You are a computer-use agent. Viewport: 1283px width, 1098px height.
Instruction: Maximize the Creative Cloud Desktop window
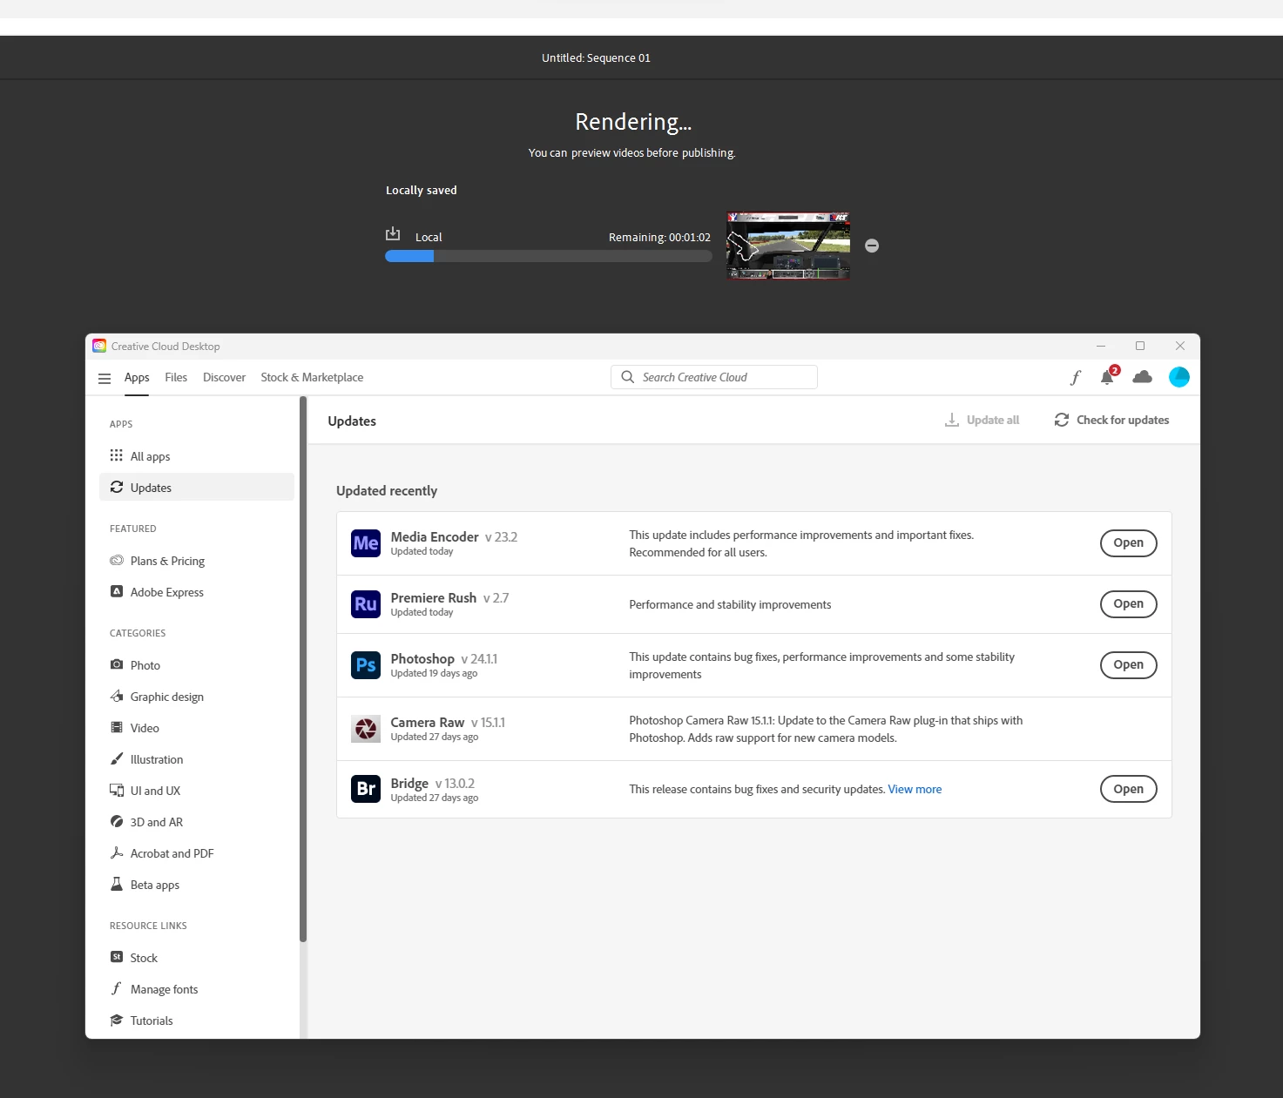pyautogui.click(x=1140, y=346)
